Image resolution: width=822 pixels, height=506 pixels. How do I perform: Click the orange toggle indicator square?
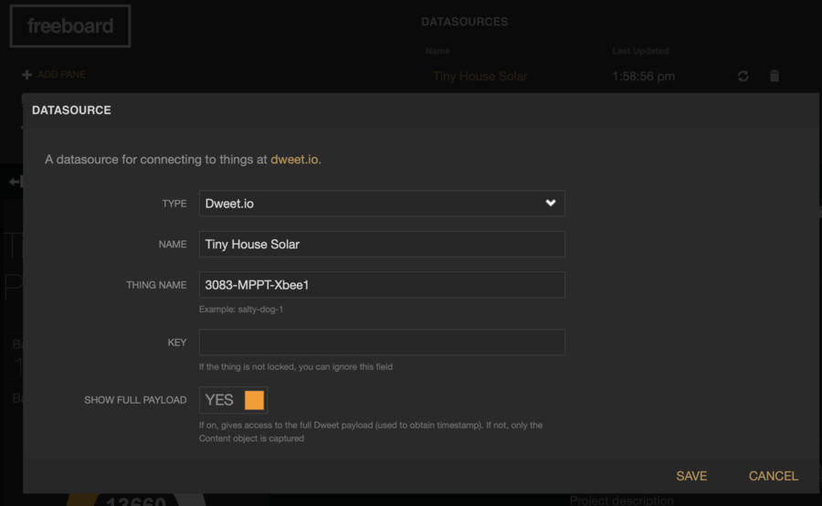254,400
